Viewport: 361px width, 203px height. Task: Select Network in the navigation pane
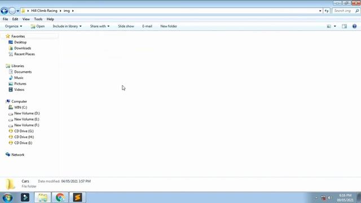point(17,155)
